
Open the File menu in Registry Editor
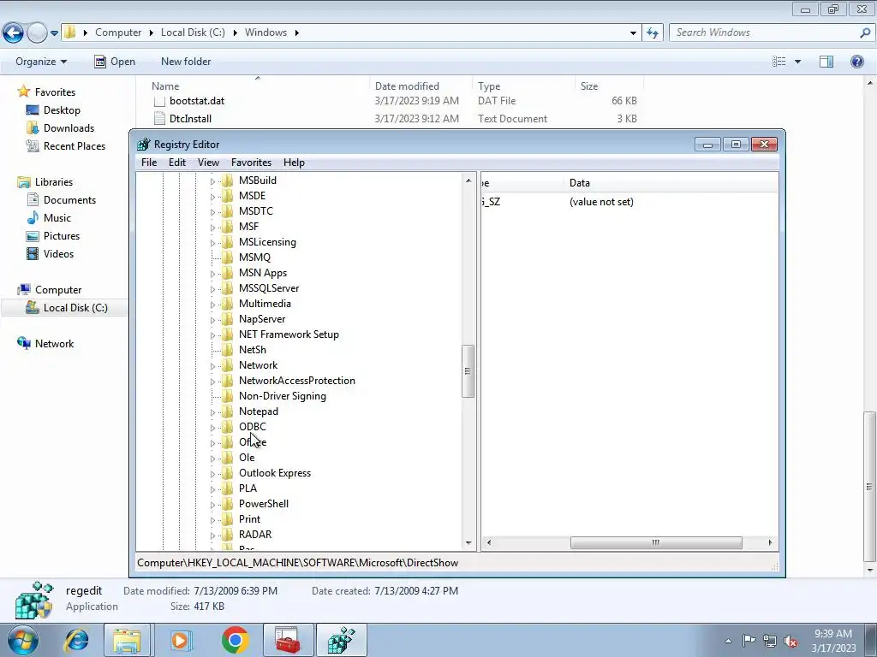click(x=149, y=163)
